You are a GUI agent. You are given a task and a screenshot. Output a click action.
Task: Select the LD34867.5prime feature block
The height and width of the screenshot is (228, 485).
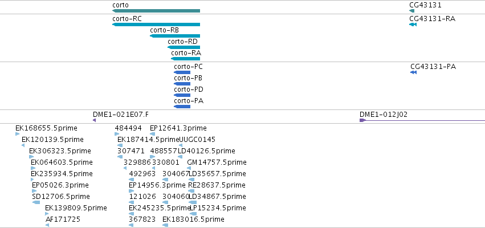tap(193, 202)
